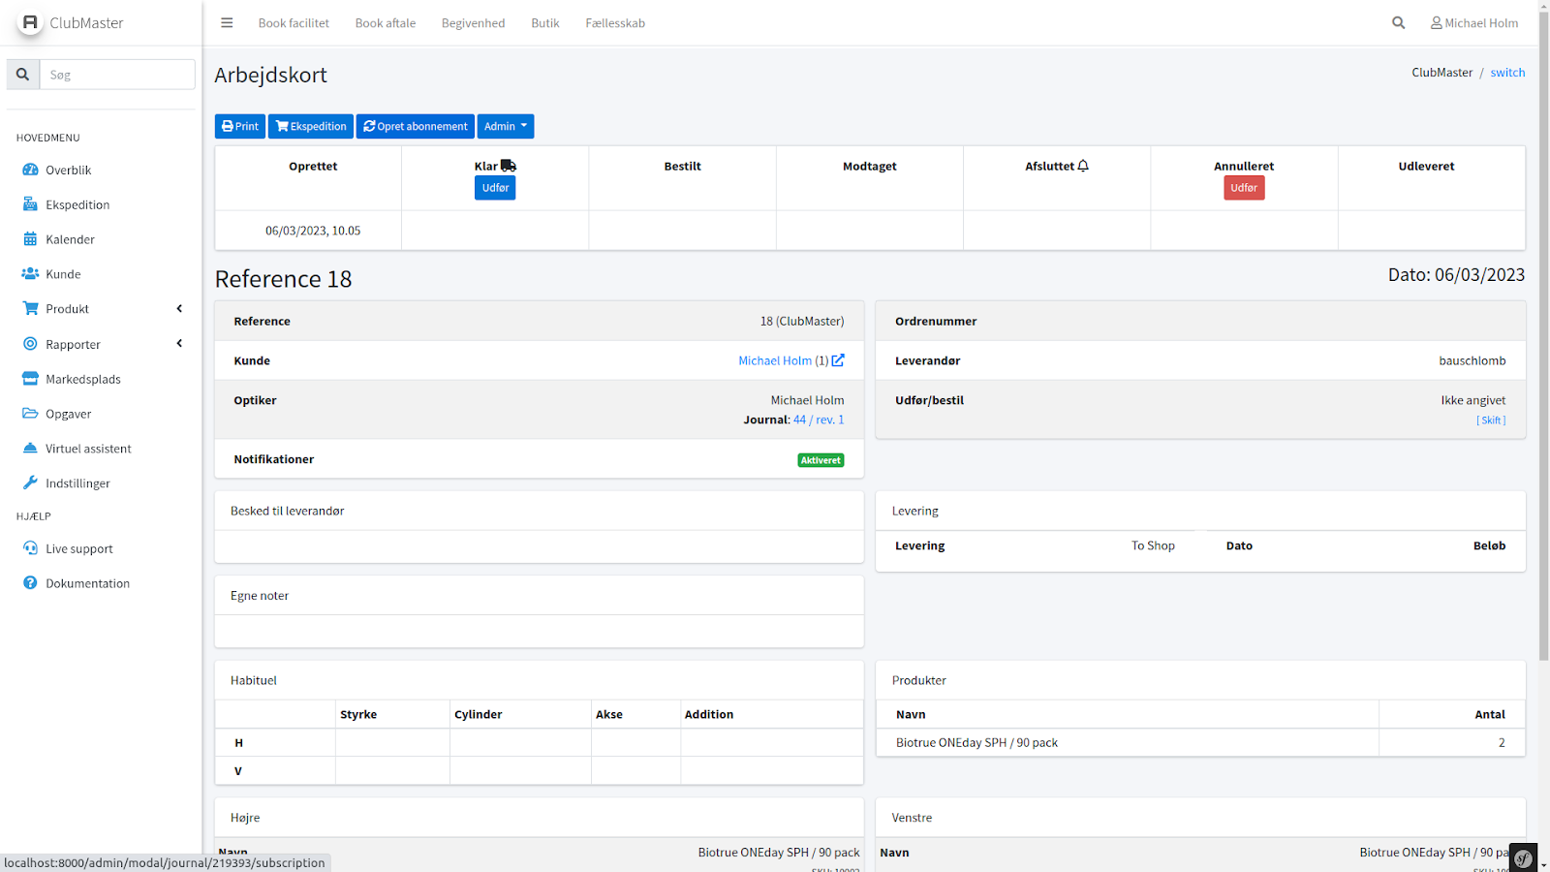Click the Symfony debug toolbar icon
The width and height of the screenshot is (1550, 872).
(1523, 858)
